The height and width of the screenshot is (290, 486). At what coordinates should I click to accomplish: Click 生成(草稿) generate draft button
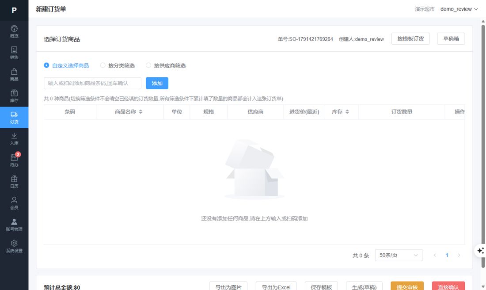click(x=364, y=287)
